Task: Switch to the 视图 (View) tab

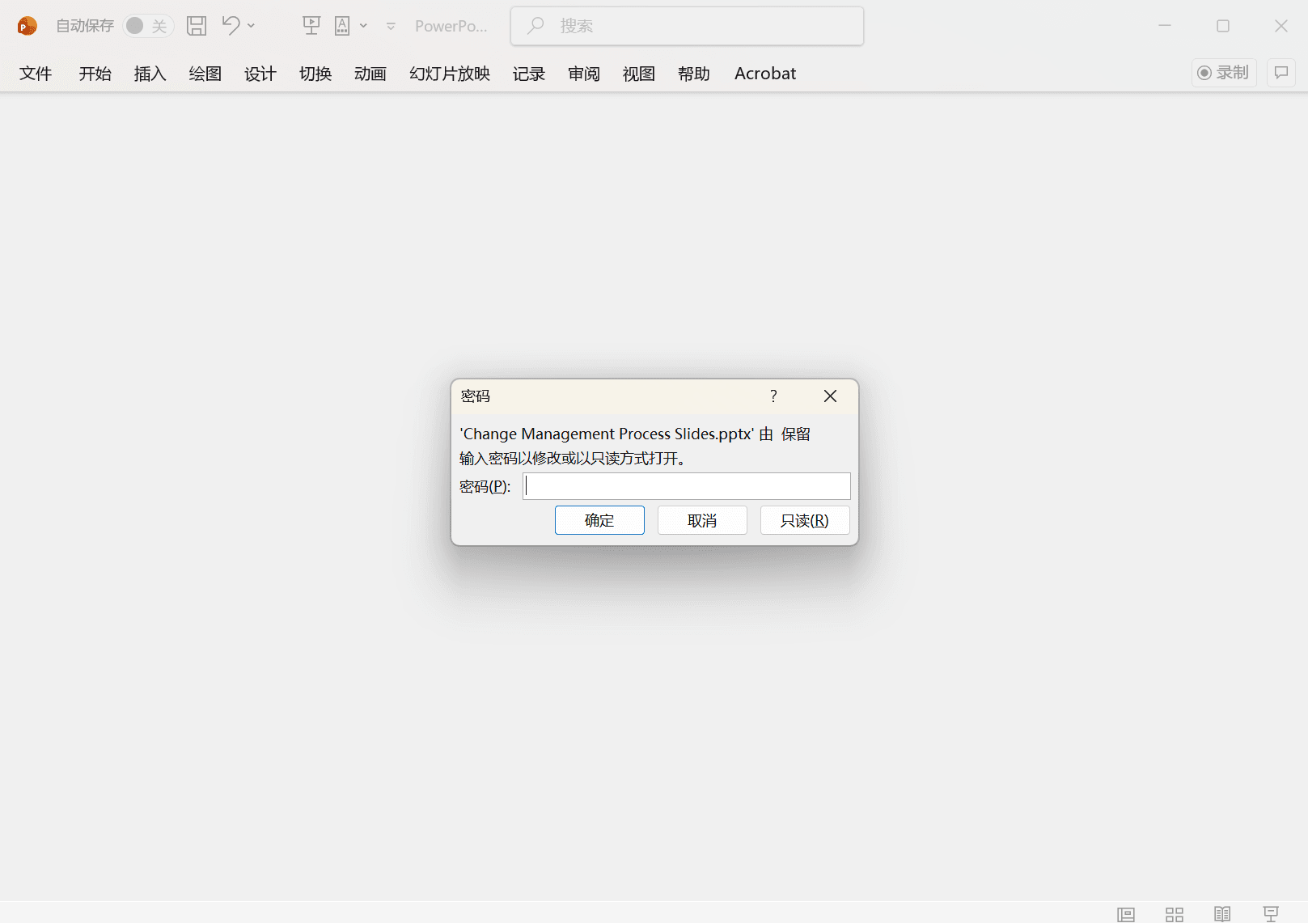Action: 639,74
